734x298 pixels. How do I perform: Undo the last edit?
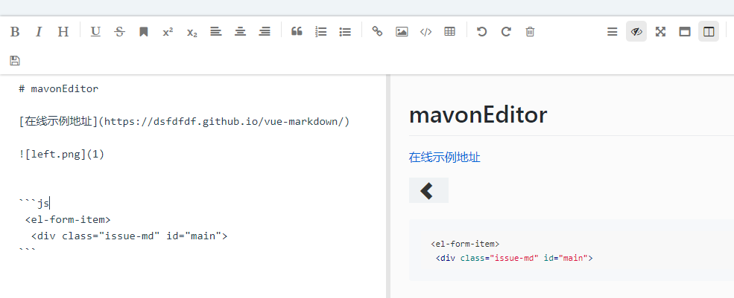click(x=481, y=32)
